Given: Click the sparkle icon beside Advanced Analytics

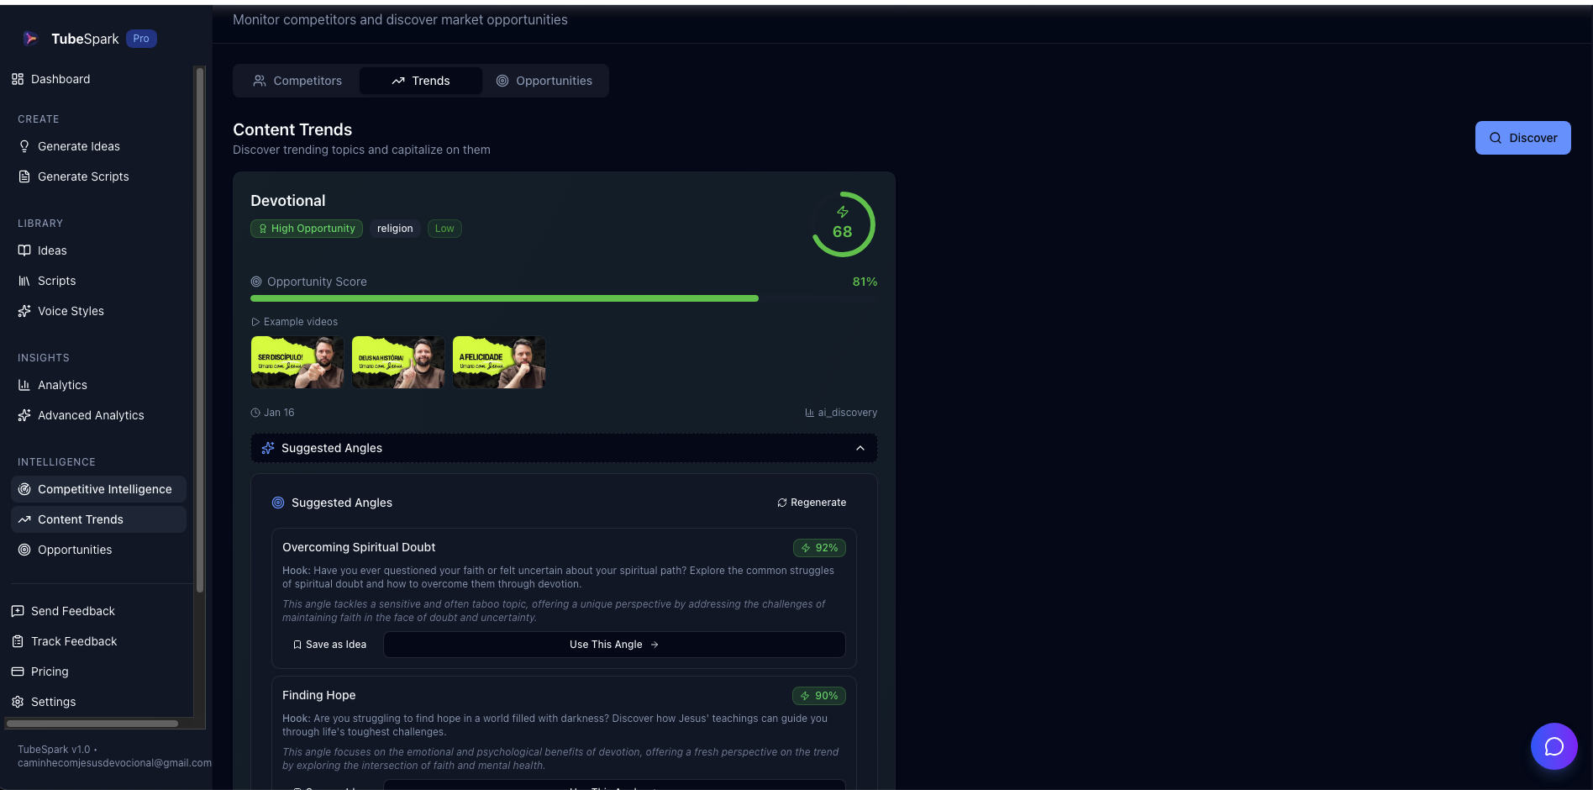Looking at the screenshot, I should 24,415.
